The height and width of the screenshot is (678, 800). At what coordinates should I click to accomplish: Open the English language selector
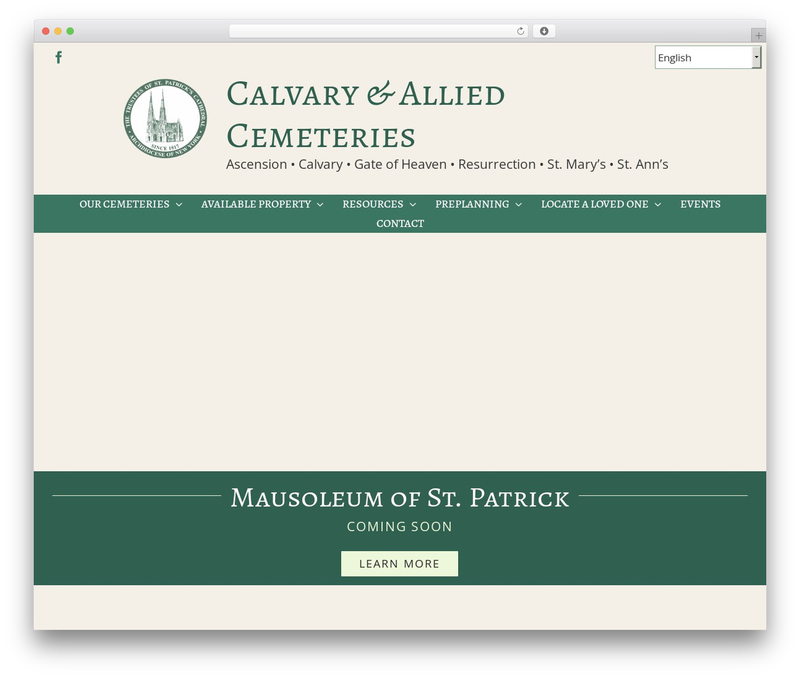707,58
